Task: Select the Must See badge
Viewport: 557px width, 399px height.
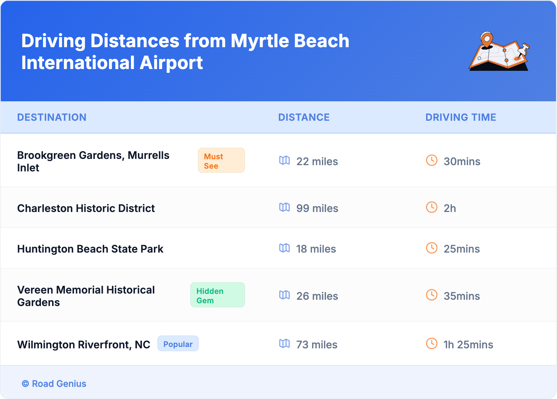Action: pyautogui.click(x=221, y=161)
